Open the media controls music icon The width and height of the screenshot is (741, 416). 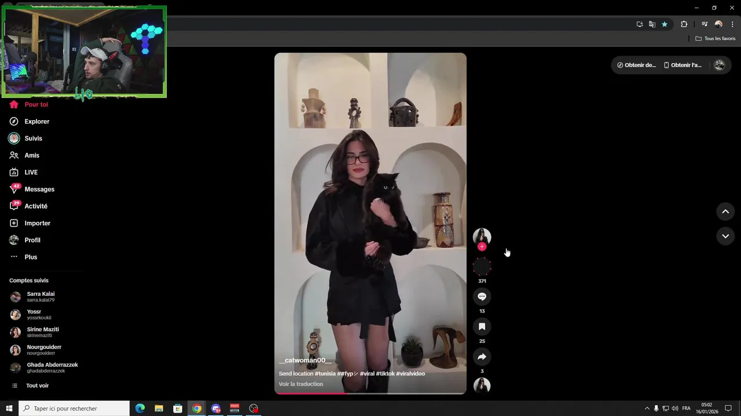(705, 24)
